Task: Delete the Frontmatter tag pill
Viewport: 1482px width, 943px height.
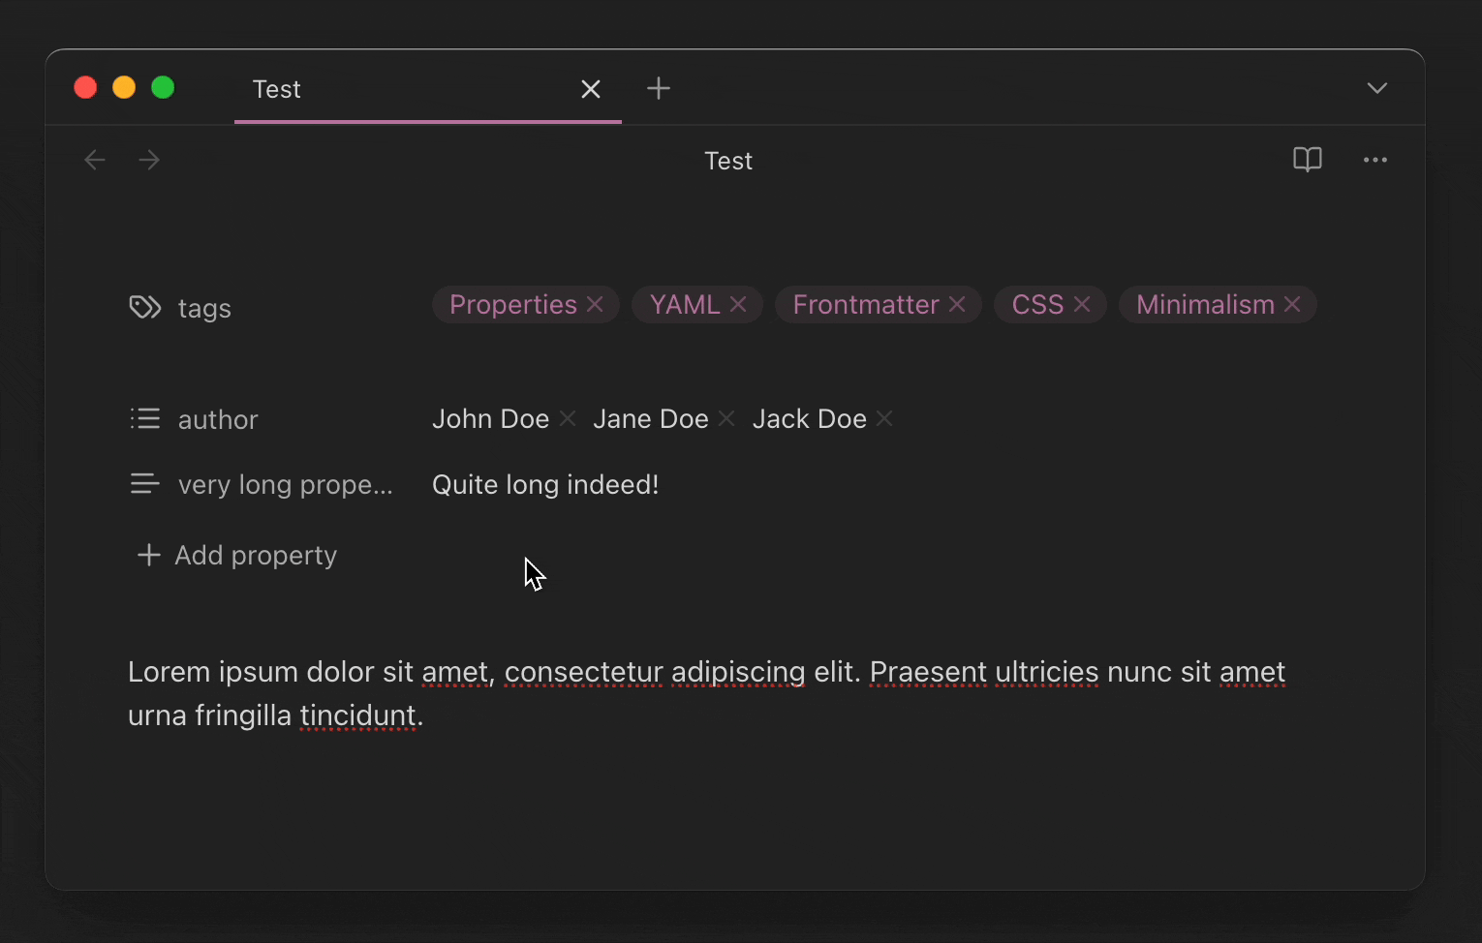Action: click(x=957, y=305)
